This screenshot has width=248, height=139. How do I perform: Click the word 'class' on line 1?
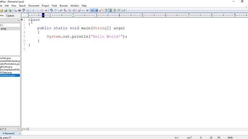pyautogui.click(x=34, y=20)
